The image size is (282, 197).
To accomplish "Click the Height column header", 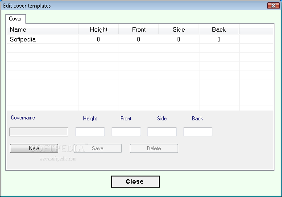I will coord(98,29).
